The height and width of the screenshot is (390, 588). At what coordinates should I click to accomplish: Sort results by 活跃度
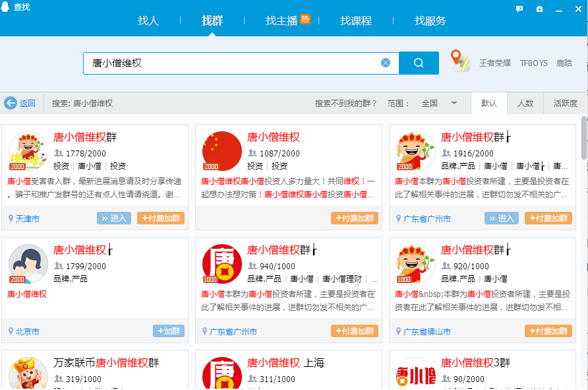click(x=565, y=103)
